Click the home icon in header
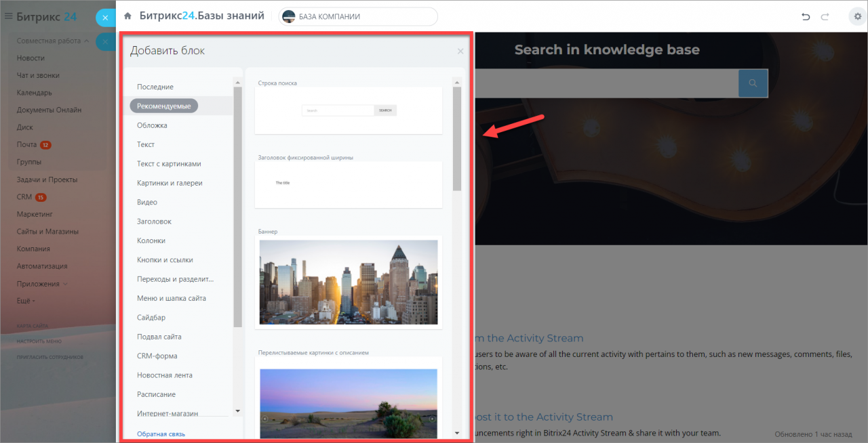The height and width of the screenshot is (443, 868). coord(127,16)
